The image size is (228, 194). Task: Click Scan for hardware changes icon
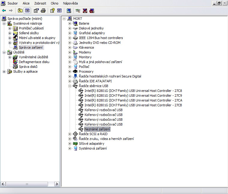tap(69, 11)
